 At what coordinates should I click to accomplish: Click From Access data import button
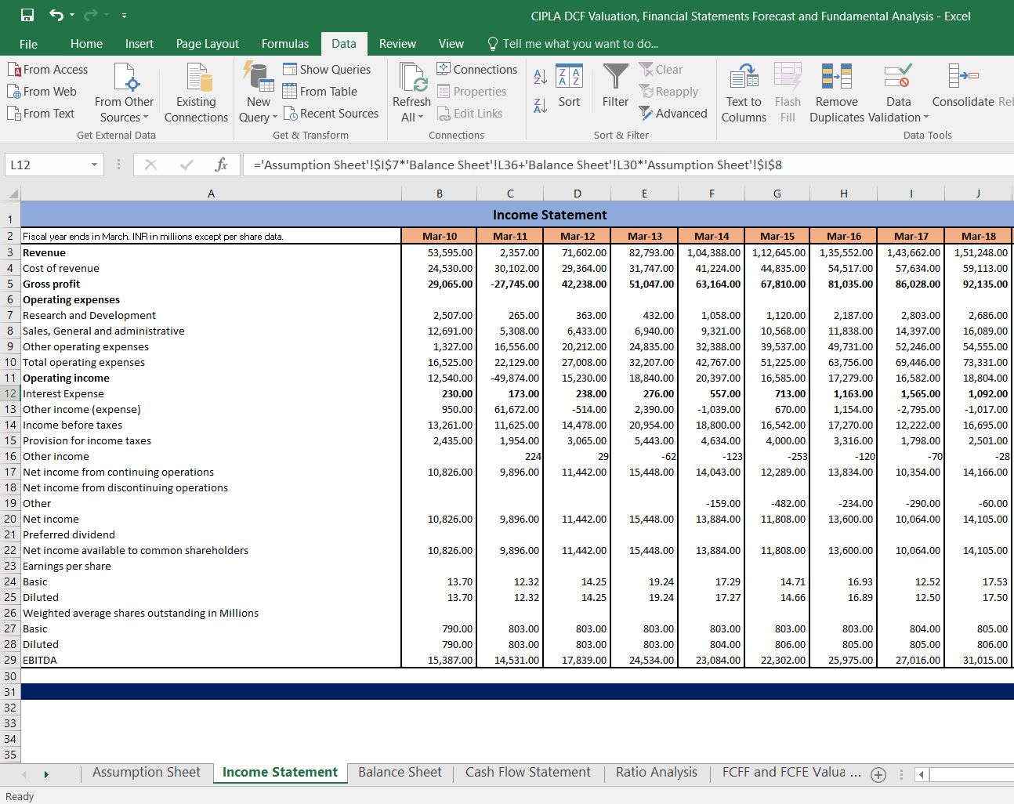coord(48,70)
